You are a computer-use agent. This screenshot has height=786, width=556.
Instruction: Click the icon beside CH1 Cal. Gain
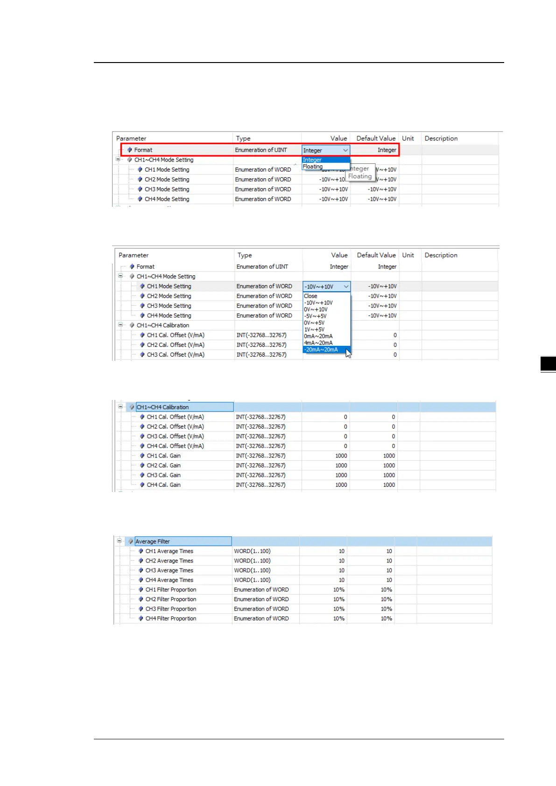point(142,456)
